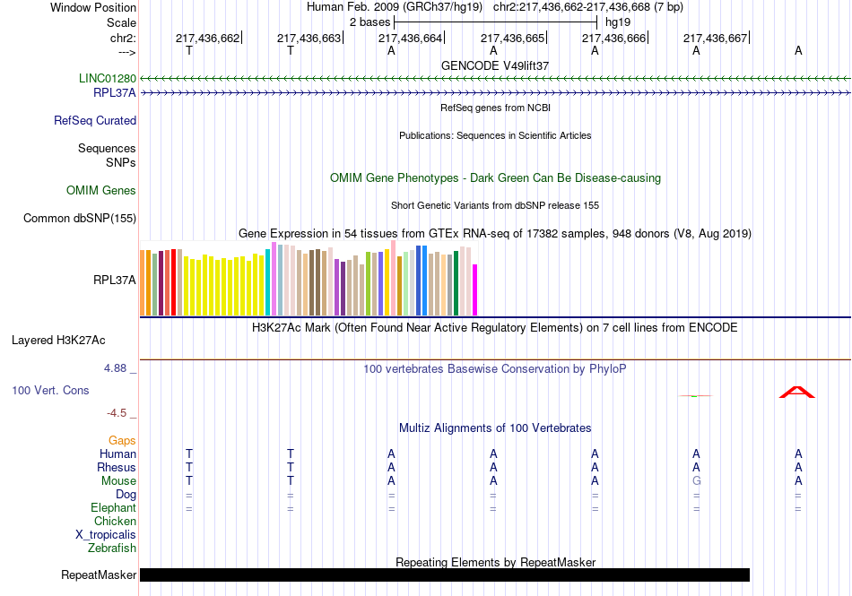852x596 pixels.
Task: Open 100 vertebrates Basewise Conservation by PhyloP title
Action: click(495, 369)
